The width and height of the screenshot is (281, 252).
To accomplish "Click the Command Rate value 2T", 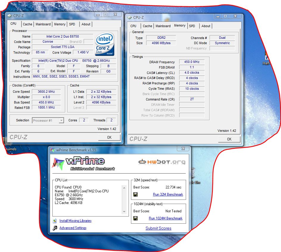I will (x=192, y=99).
